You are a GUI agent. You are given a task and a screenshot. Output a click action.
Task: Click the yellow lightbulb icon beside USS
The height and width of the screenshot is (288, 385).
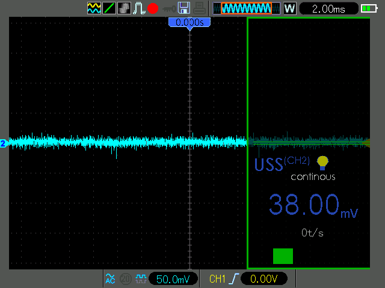[322, 163]
